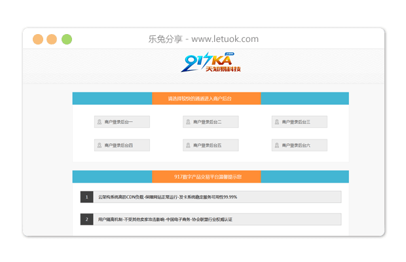The image size is (406, 262).
Task: Click the middle orange window dot
Action: point(52,39)
